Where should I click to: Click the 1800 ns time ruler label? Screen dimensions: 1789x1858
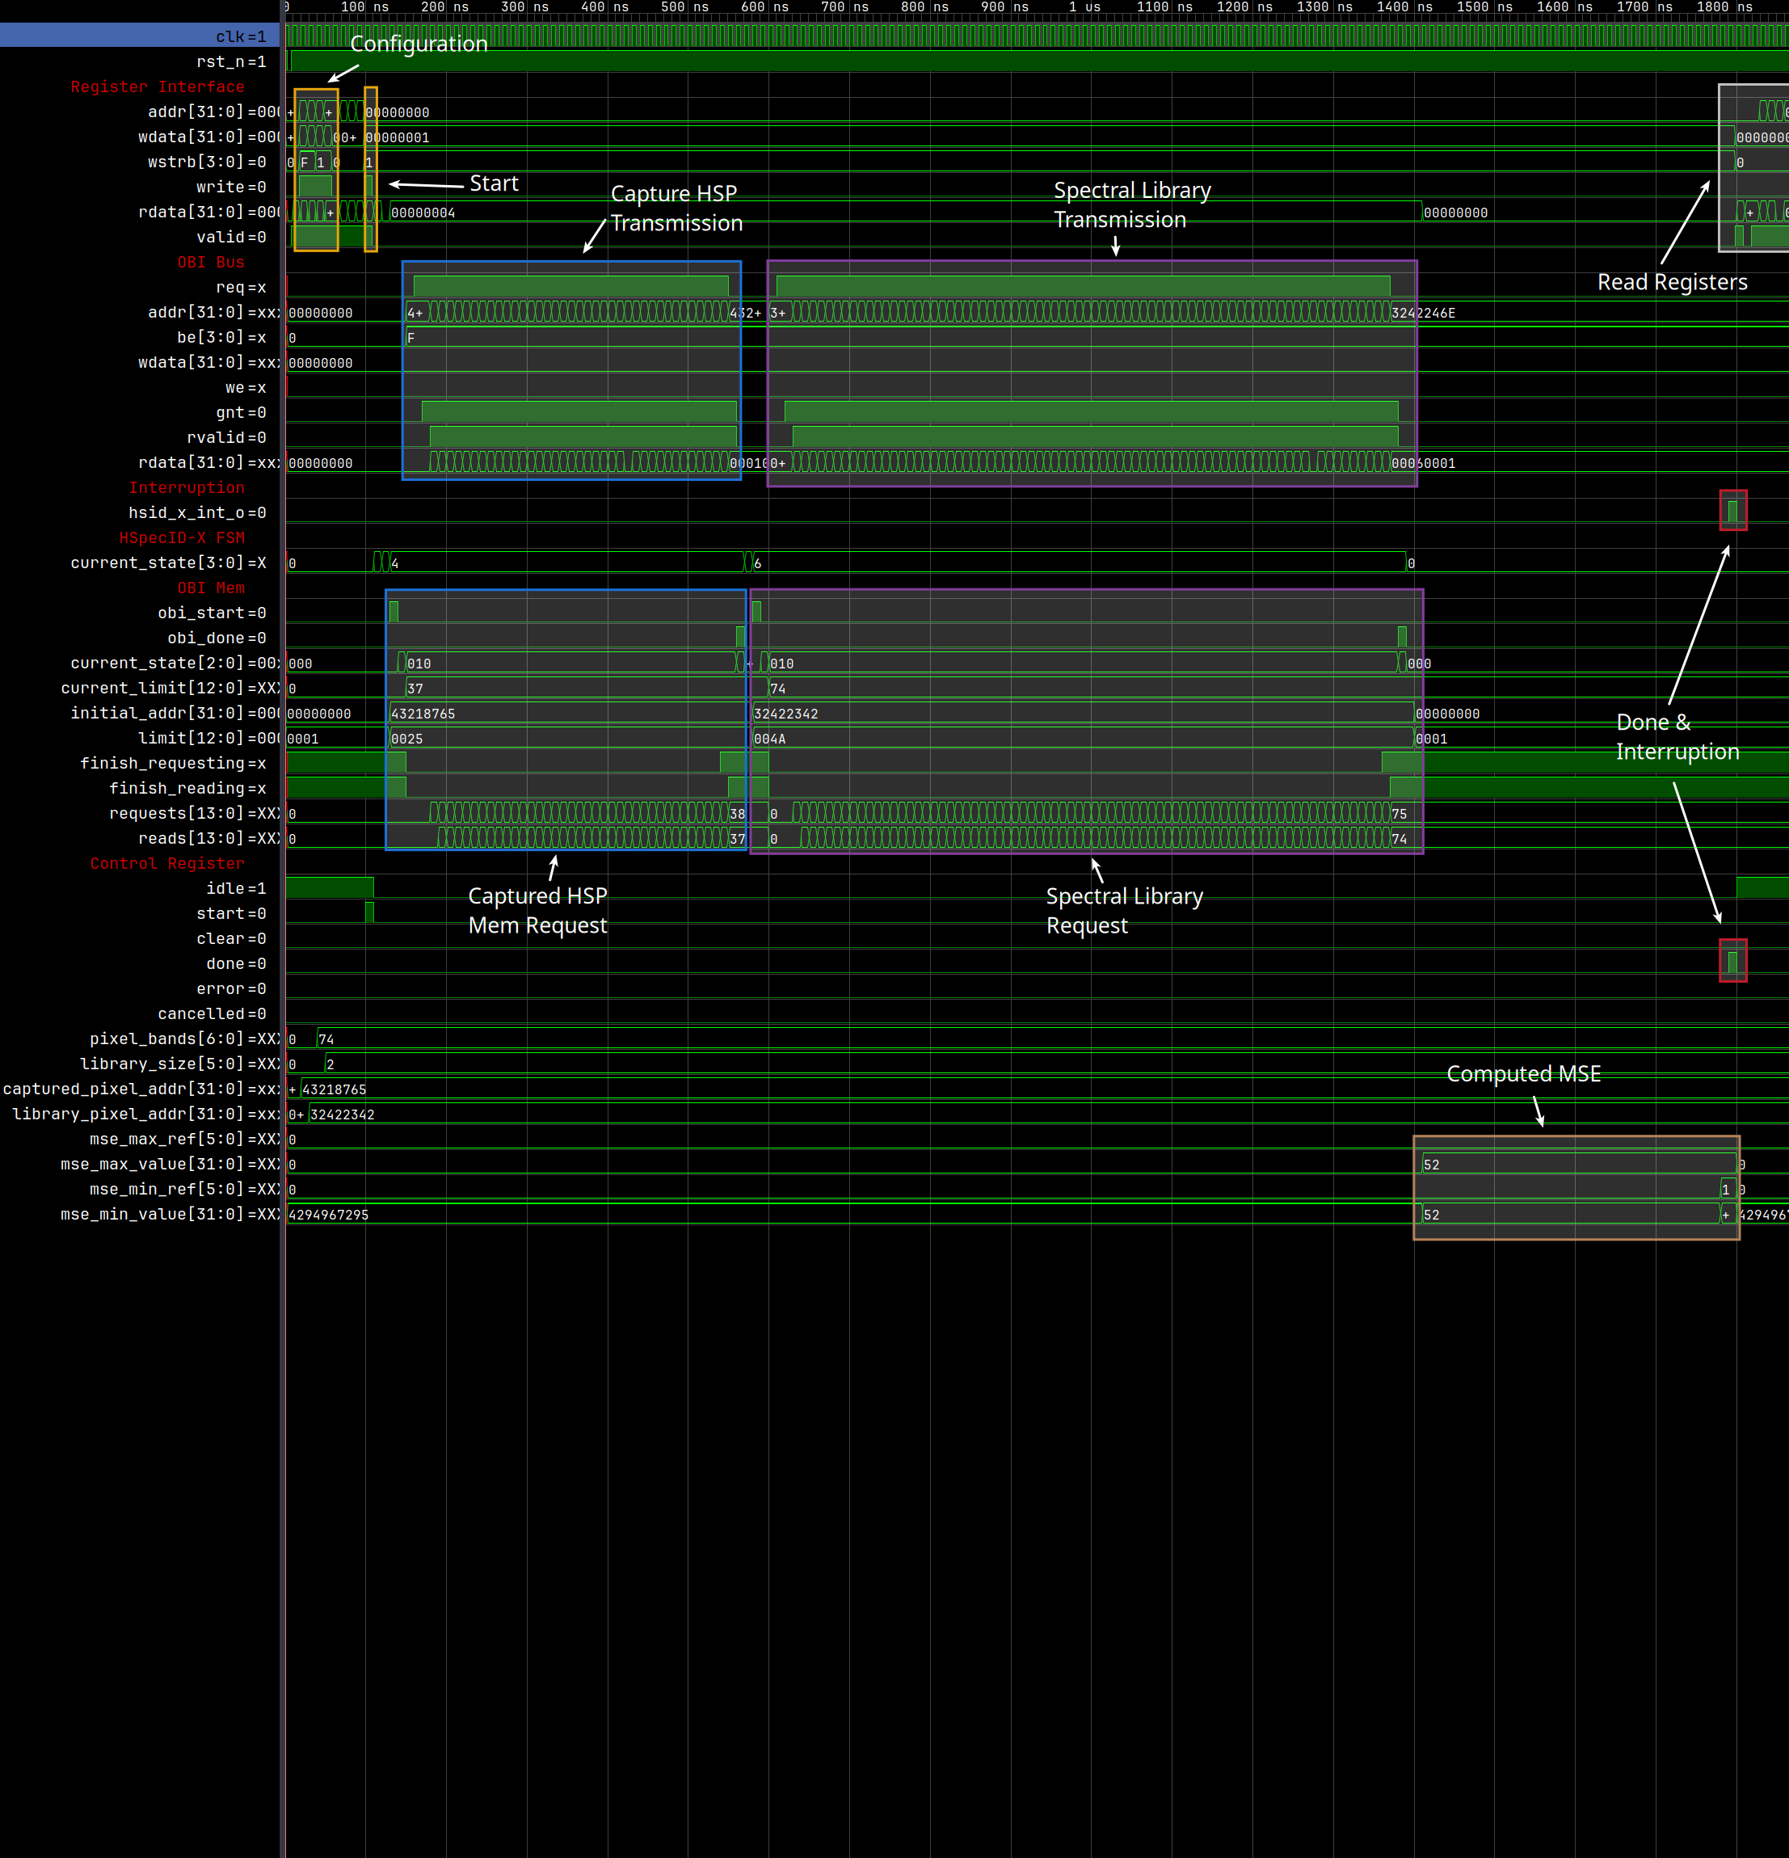[1724, 7]
